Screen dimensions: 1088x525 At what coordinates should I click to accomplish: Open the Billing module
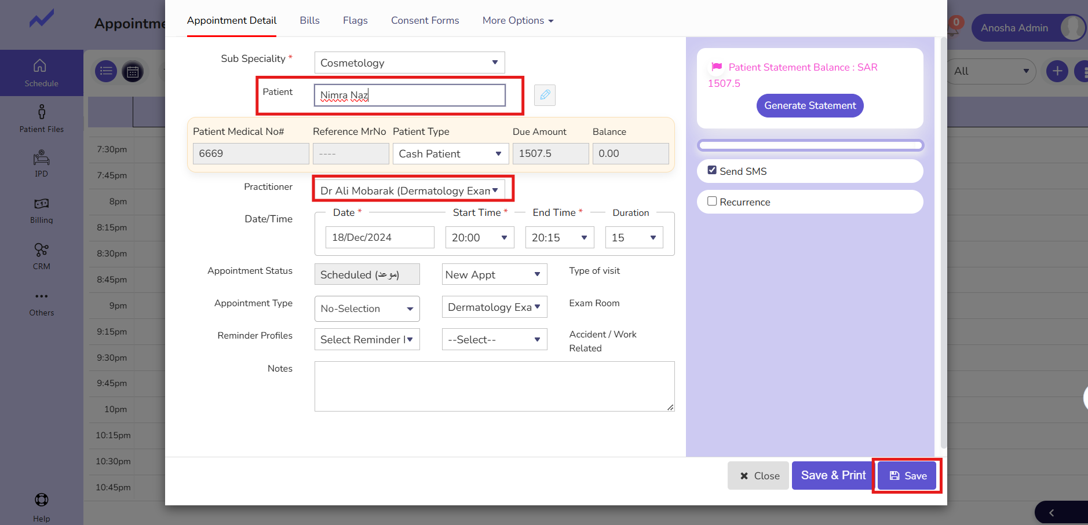pos(41,210)
